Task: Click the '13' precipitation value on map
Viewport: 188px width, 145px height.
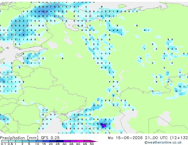Action: point(43,12)
